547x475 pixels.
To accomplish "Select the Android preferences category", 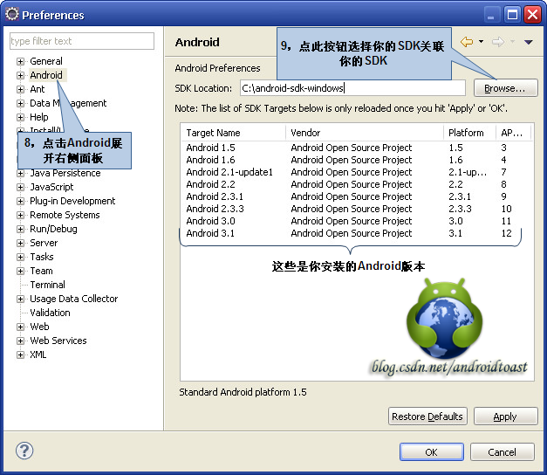I will tap(46, 75).
